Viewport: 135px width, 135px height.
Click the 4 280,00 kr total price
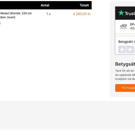tap(82, 14)
